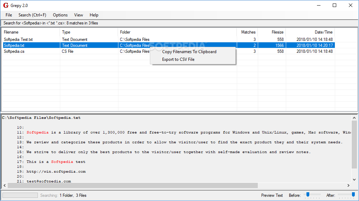
Task: Click the CS File type cell
Action: pyautogui.click(x=68, y=51)
